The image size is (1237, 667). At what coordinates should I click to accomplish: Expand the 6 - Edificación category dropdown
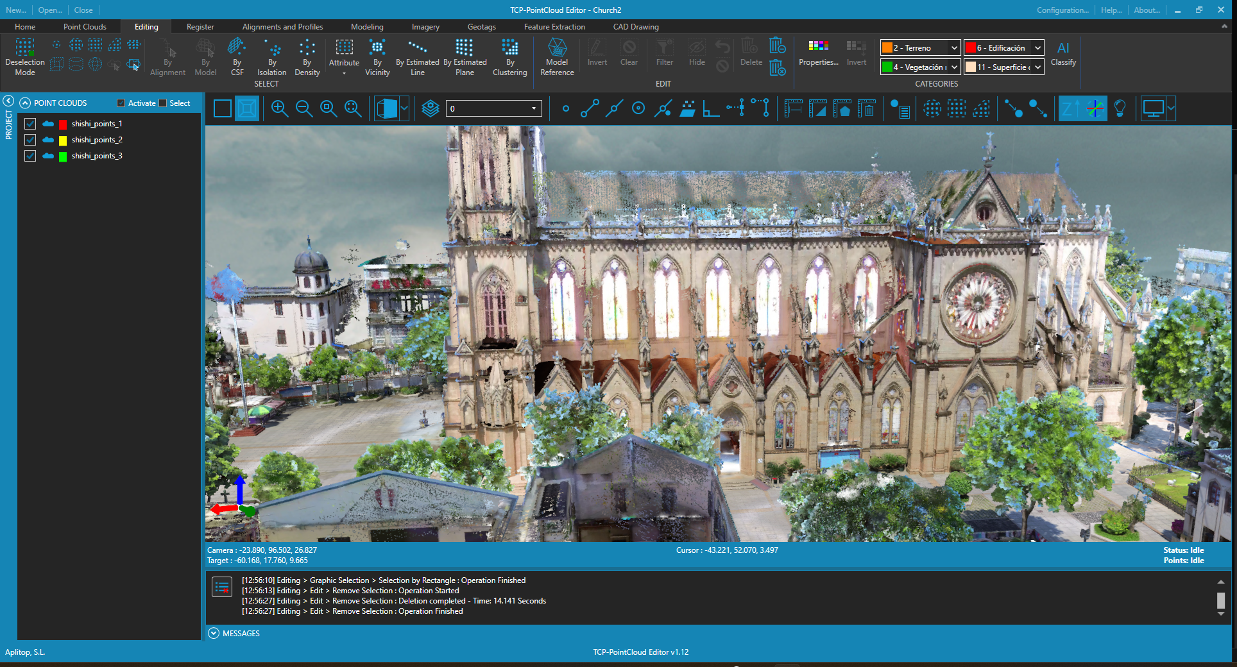pyautogui.click(x=1037, y=48)
